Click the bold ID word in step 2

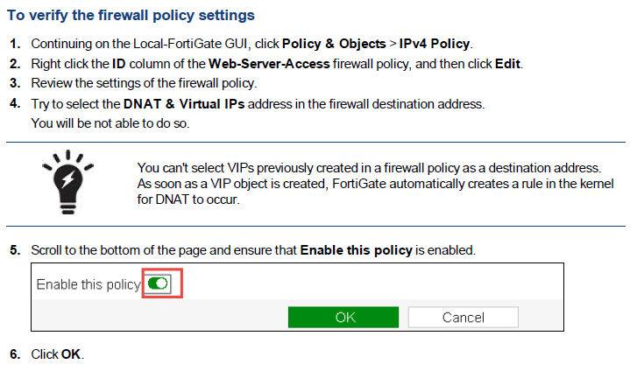pyautogui.click(x=120, y=63)
